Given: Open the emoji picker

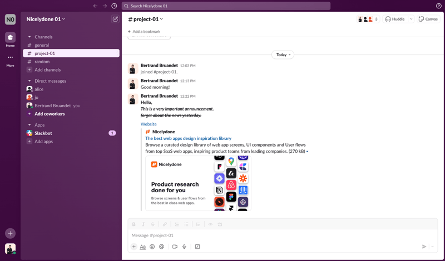Looking at the screenshot, I should 152,247.
